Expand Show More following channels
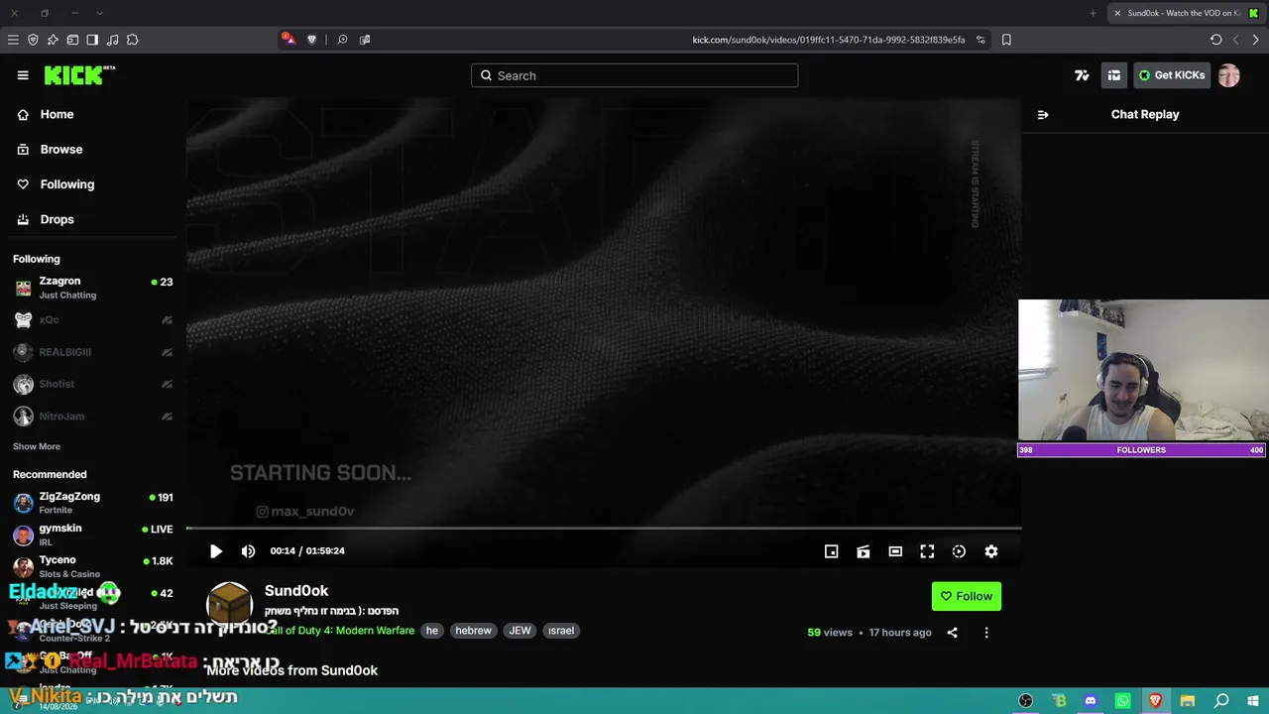 coord(37,446)
